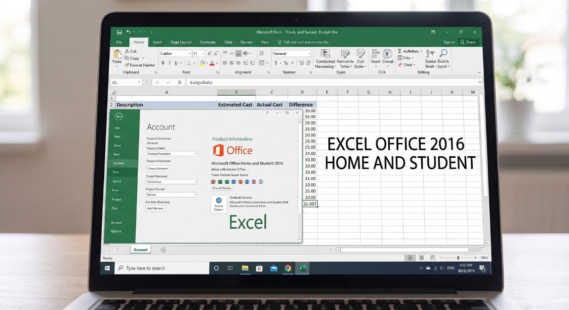The height and width of the screenshot is (310, 569).
Task: Click the Type here to search box
Action: coord(162,268)
